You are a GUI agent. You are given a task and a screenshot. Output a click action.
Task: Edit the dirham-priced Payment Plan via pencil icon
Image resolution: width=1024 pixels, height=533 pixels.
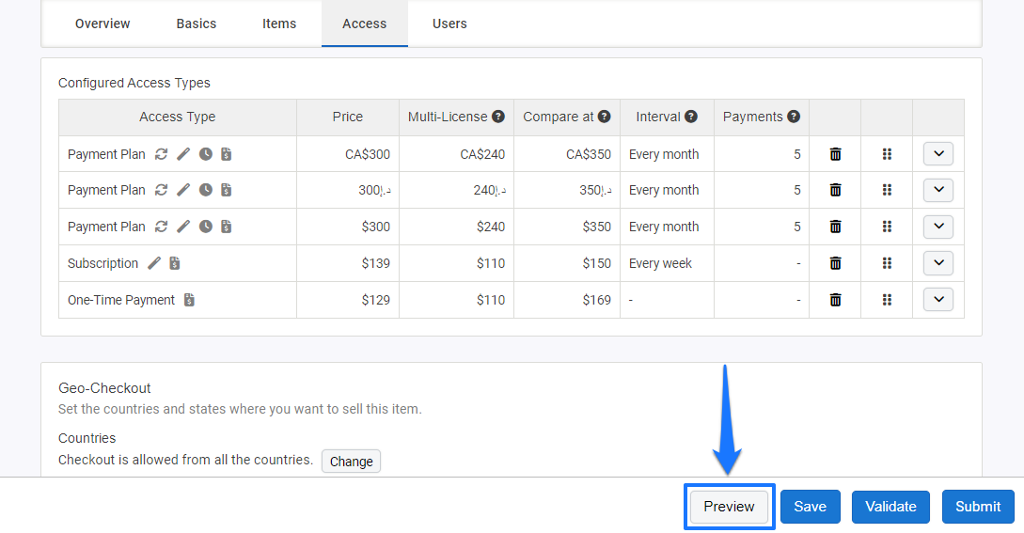tap(183, 190)
